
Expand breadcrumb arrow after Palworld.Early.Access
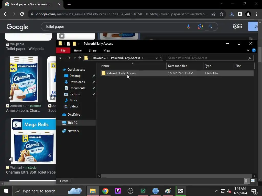[x=143, y=58]
